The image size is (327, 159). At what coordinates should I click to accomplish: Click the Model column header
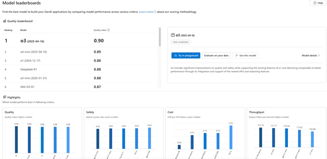pos(23,30)
